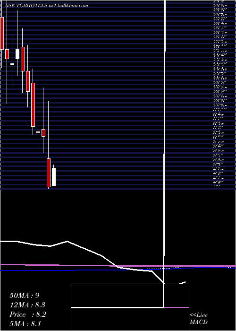The width and height of the screenshot is (236, 331).
Task: Click the 12MA : 8.3 readout
Action: click(x=27, y=305)
